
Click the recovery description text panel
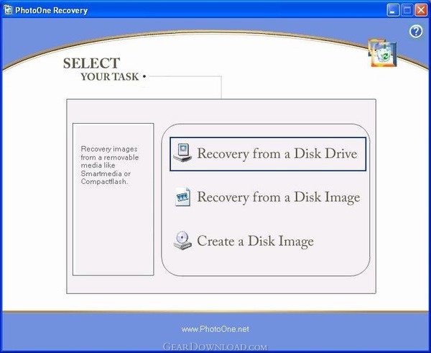coord(113,199)
